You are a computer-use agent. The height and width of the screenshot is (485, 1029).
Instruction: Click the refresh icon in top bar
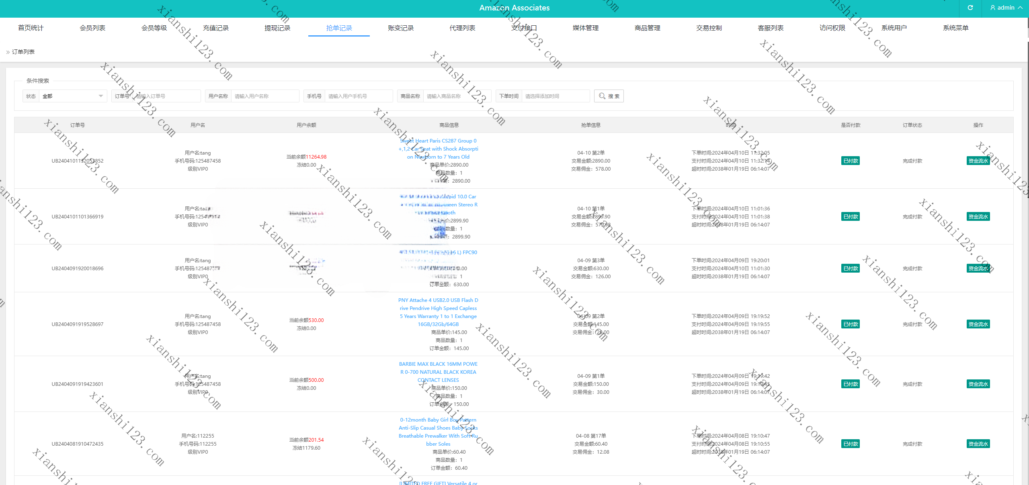point(970,8)
